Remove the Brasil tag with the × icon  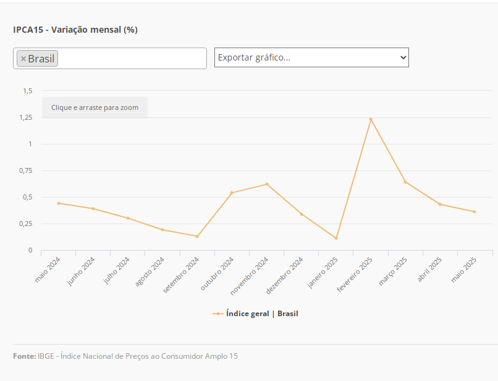[23, 59]
